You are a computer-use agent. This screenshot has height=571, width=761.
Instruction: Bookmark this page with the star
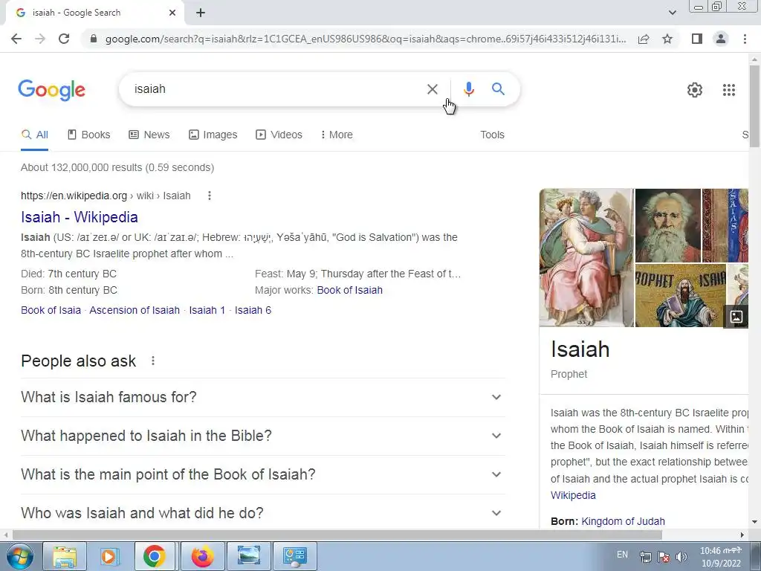click(667, 39)
